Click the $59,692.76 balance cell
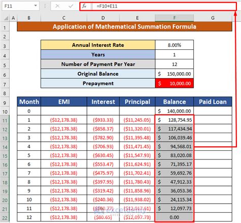The width and height of the screenshot is (241, 223). (x=174, y=173)
